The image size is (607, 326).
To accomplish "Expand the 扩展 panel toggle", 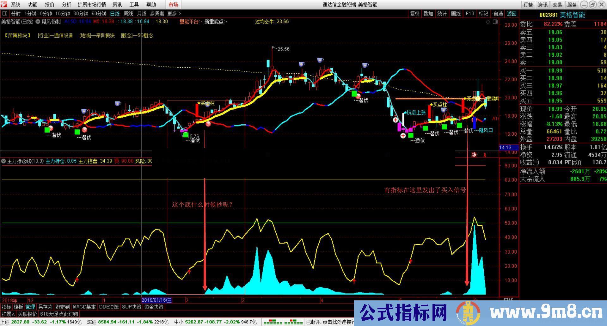I will tap(8, 314).
